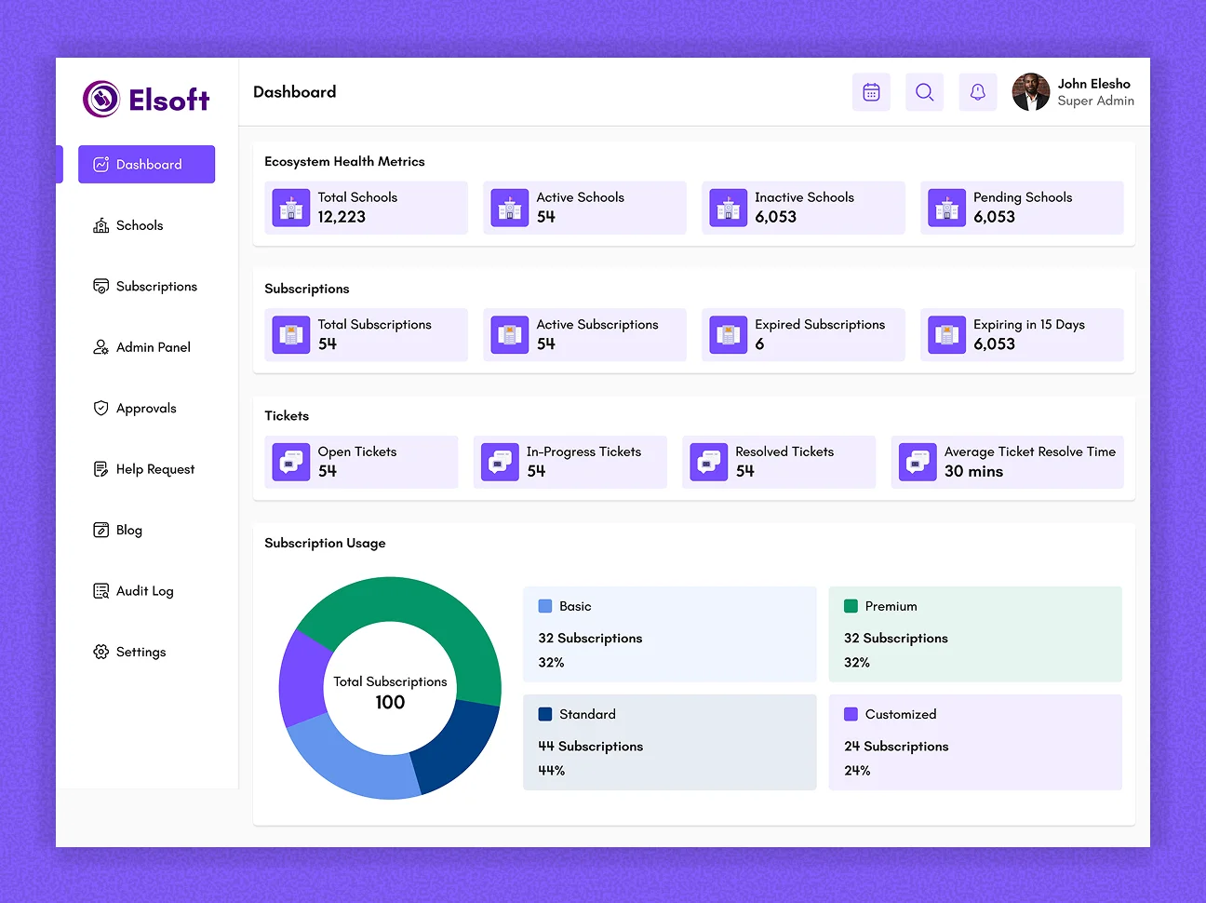This screenshot has height=903, width=1206.
Task: Open Settings via the gear icon
Action: [100, 652]
